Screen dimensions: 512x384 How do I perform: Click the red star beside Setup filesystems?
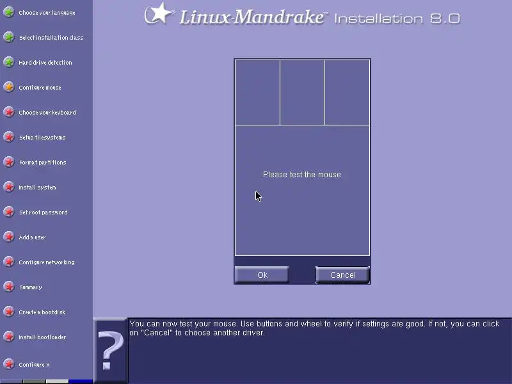pyautogui.click(x=9, y=137)
